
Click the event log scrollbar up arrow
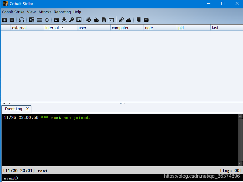pyautogui.click(x=240, y=116)
